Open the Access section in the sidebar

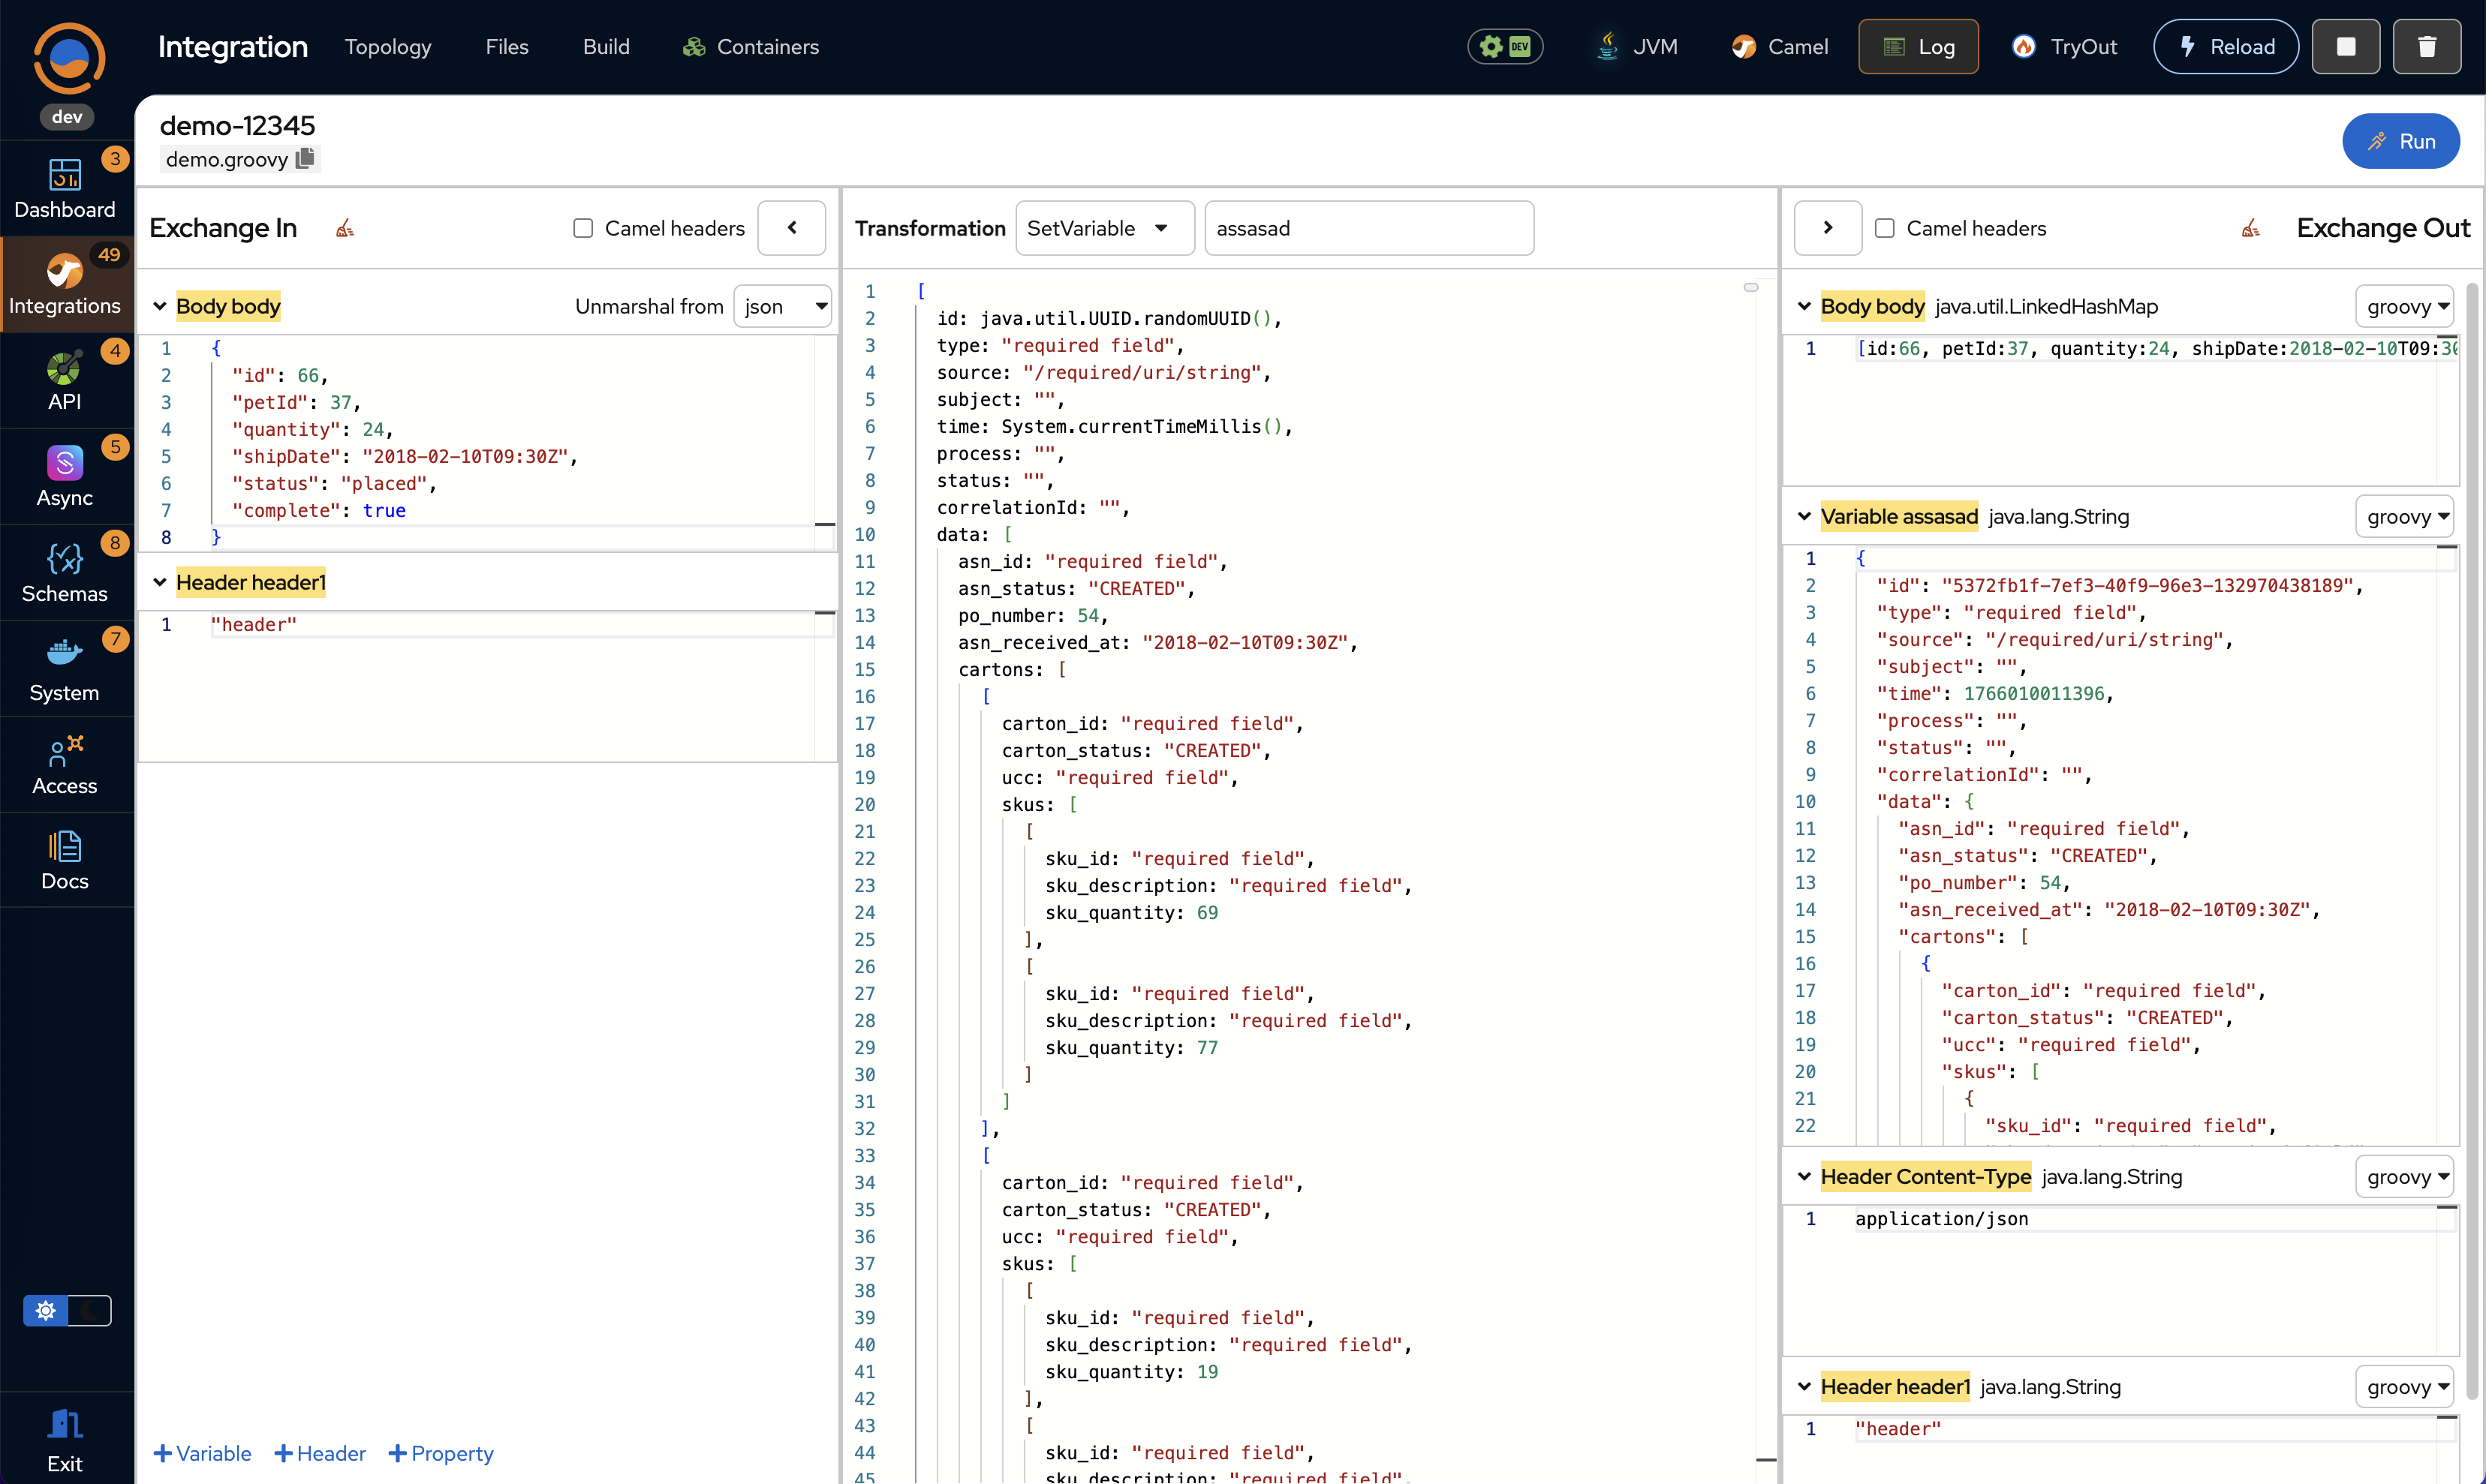64,764
